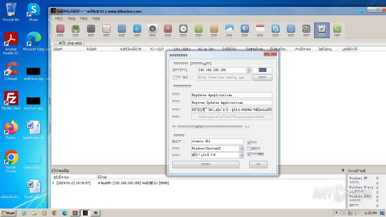Open the ??(H) menu
This screenshot has width=386, height=217.
point(96,19)
